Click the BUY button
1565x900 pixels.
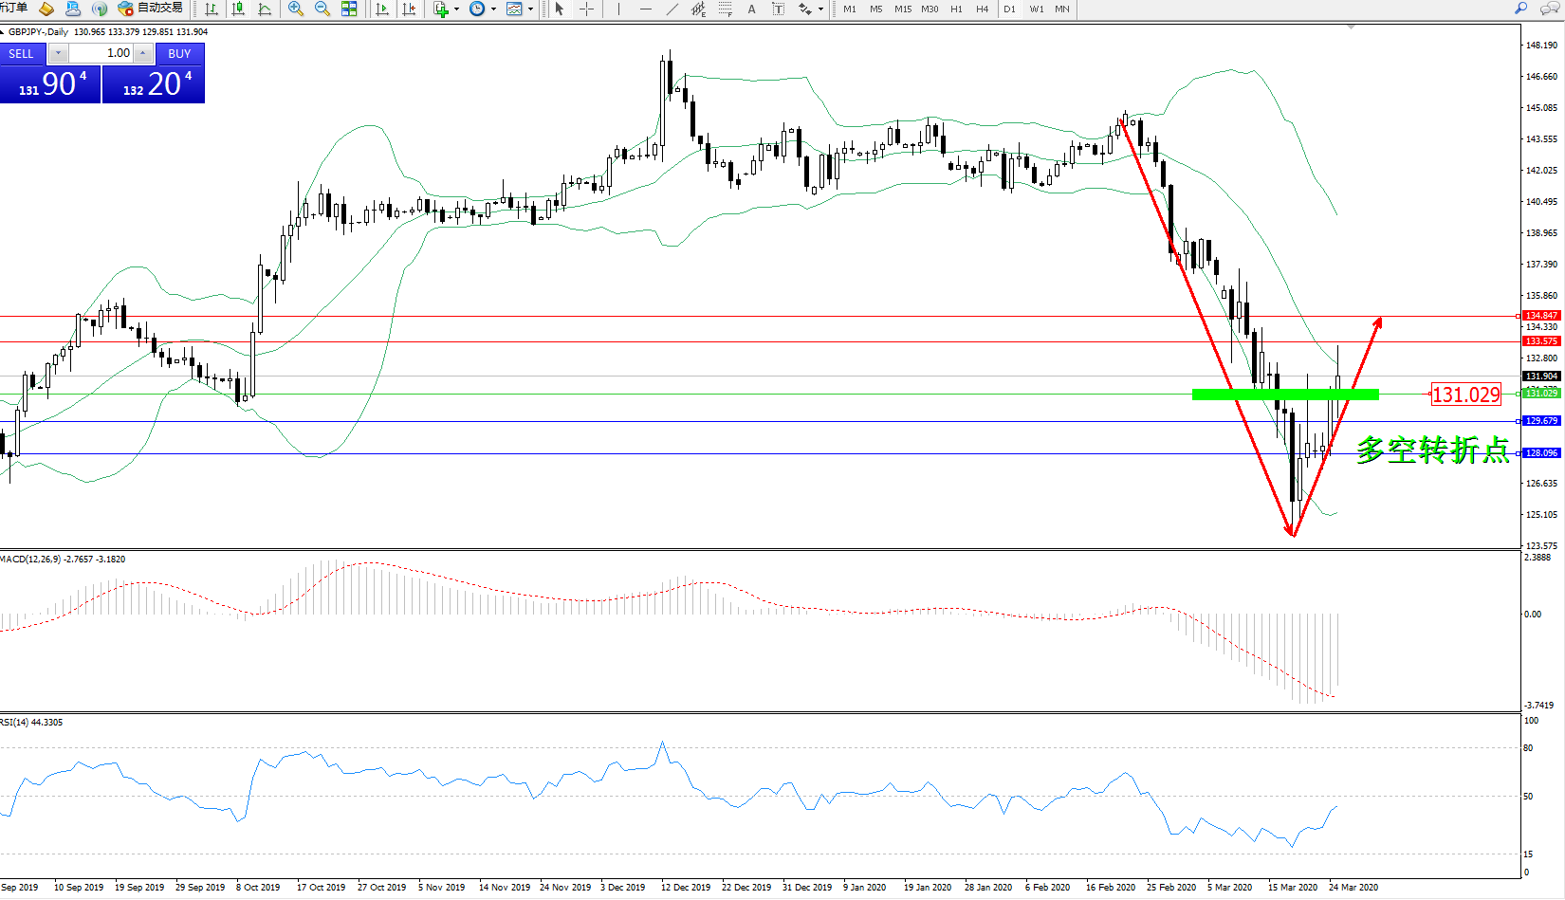pos(179,54)
